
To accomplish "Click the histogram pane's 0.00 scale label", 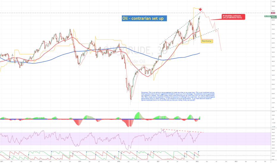I will pyautogui.click(x=273, y=119).
